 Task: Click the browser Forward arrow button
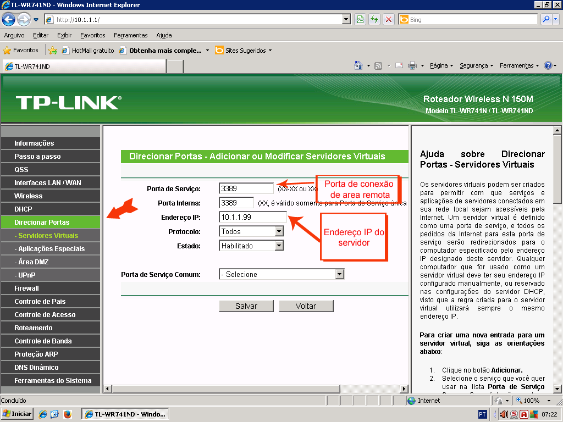[x=24, y=19]
